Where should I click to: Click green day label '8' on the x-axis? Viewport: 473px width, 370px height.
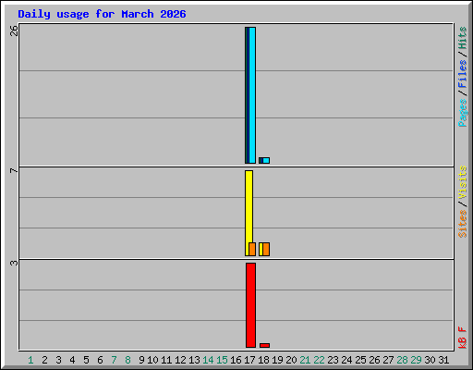click(x=127, y=360)
